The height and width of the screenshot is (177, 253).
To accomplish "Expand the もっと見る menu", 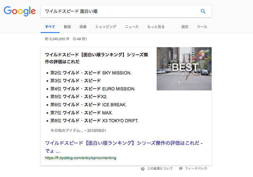I will (156, 27).
